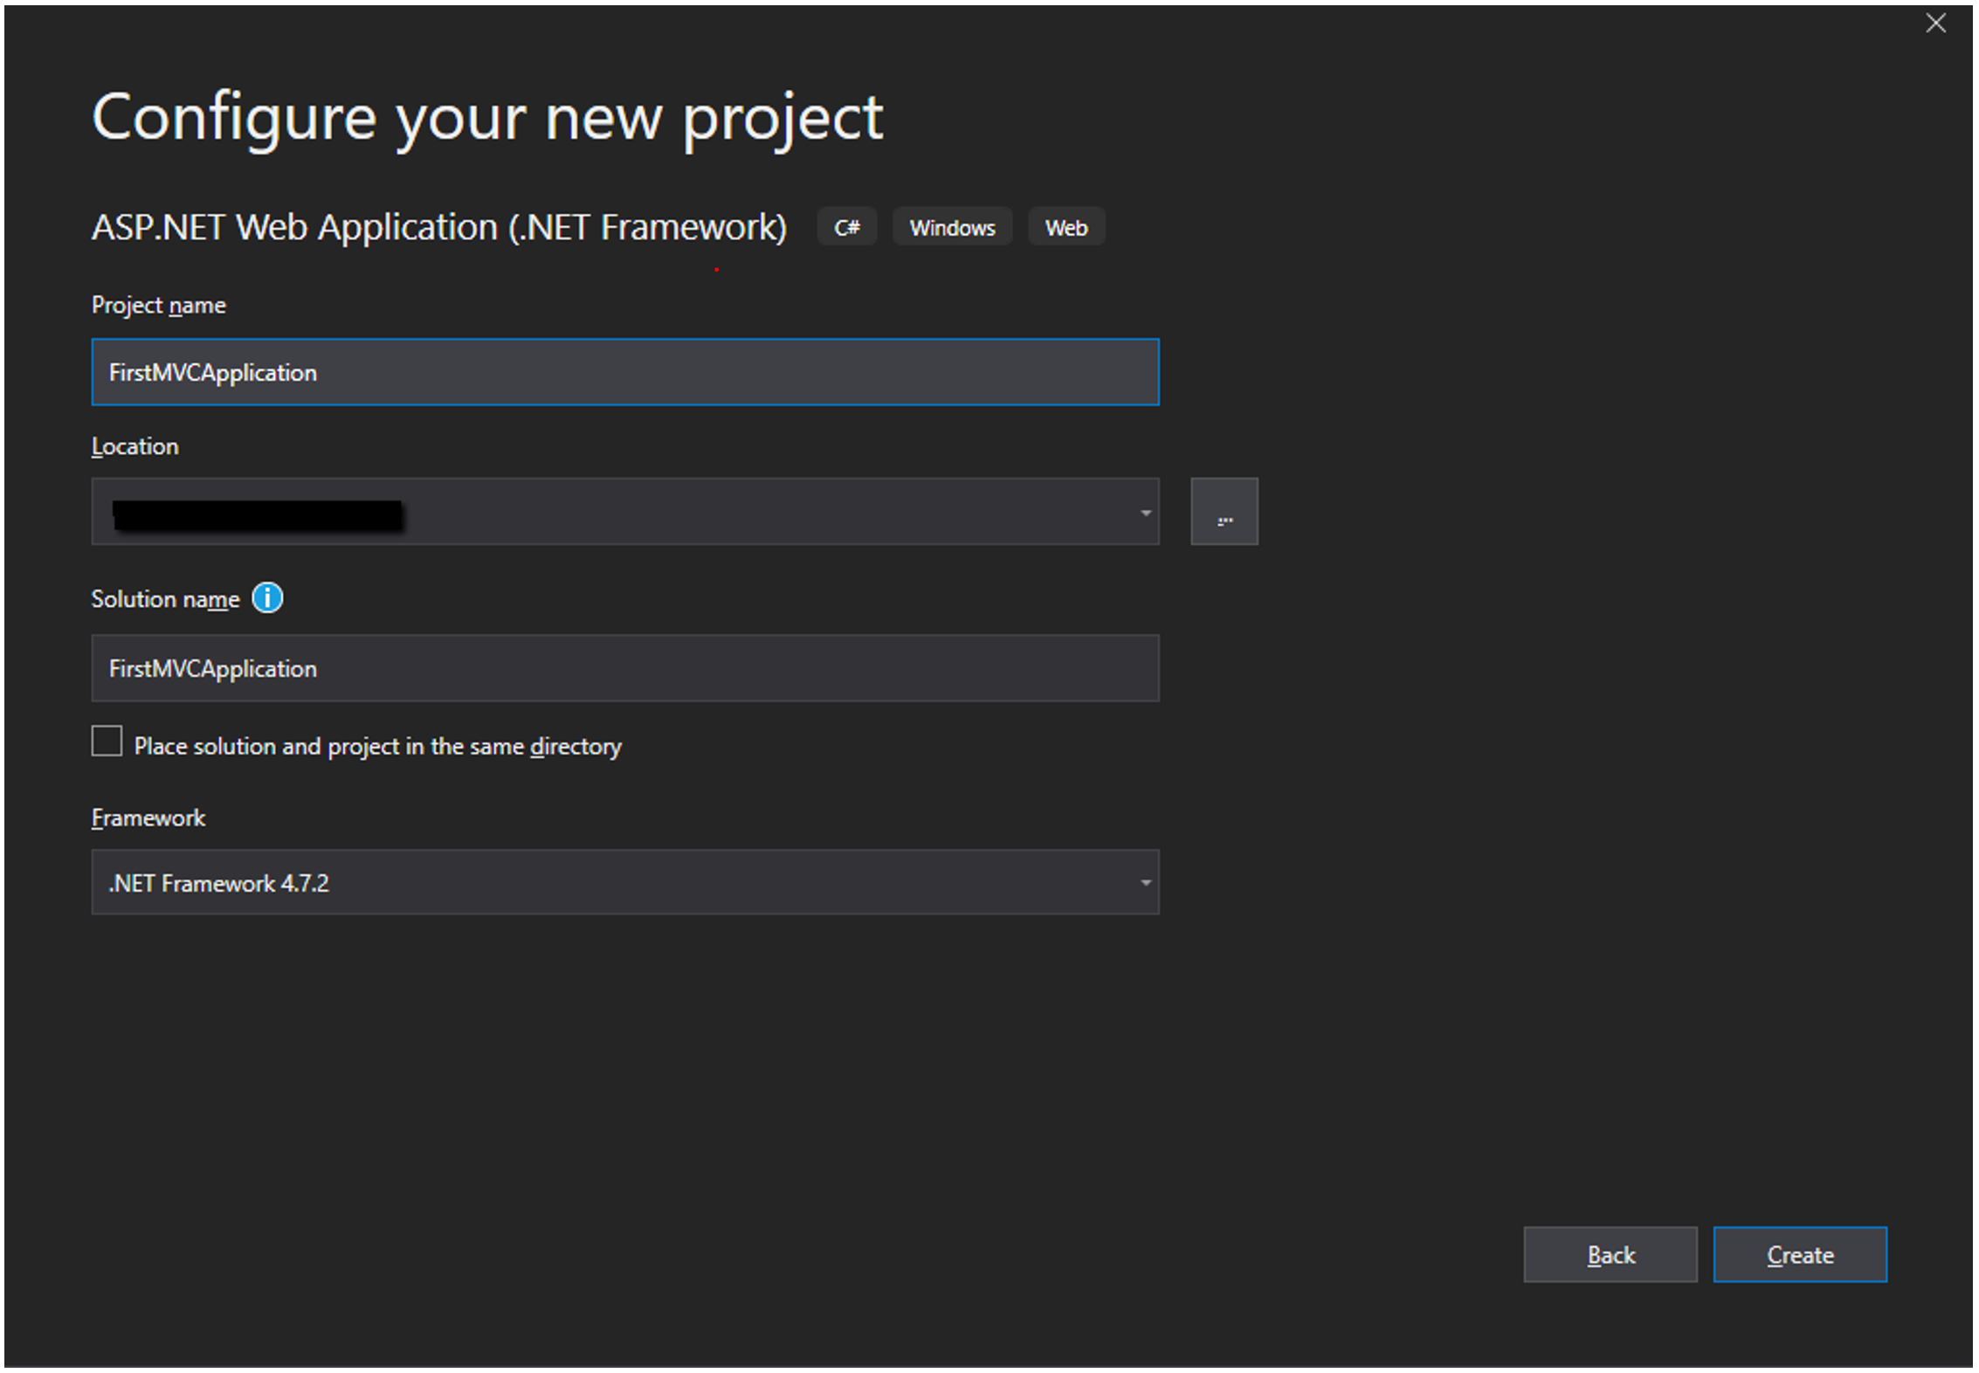The image size is (1979, 1373).
Task: Click the Windows platform tag
Action: tap(951, 228)
